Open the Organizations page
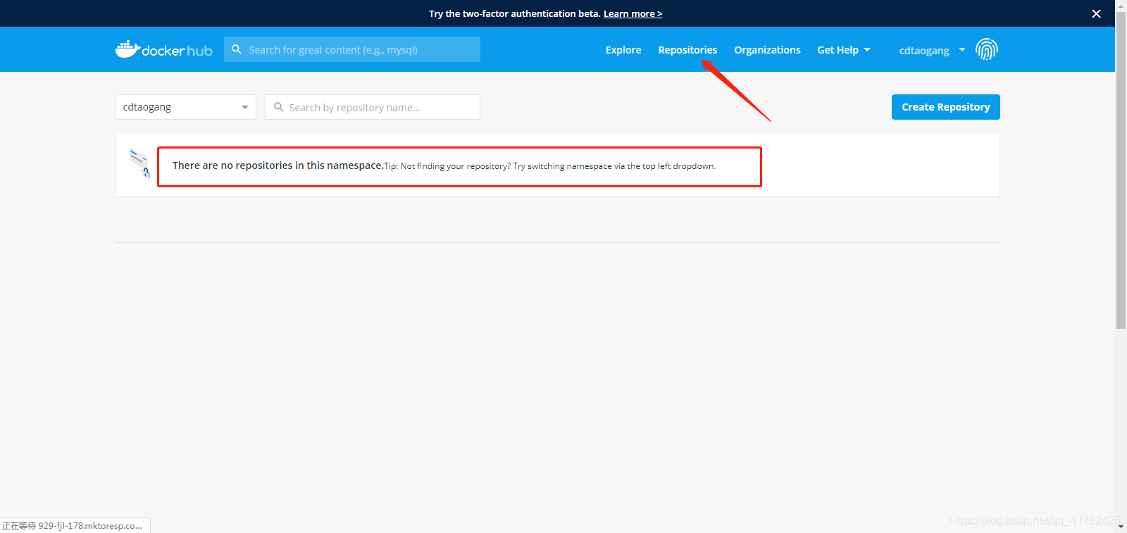Screen dimensions: 1127x533 [x=767, y=50]
